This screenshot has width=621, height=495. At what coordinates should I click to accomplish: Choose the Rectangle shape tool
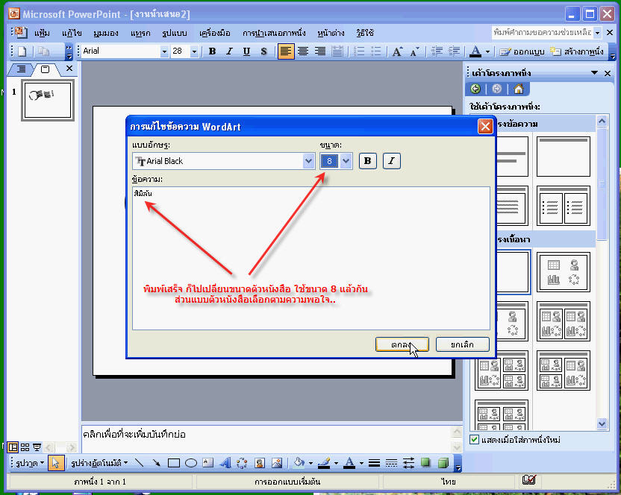tap(173, 462)
